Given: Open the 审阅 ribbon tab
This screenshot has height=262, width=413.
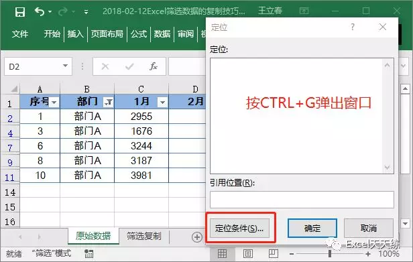Looking at the screenshot, I should 186,34.
